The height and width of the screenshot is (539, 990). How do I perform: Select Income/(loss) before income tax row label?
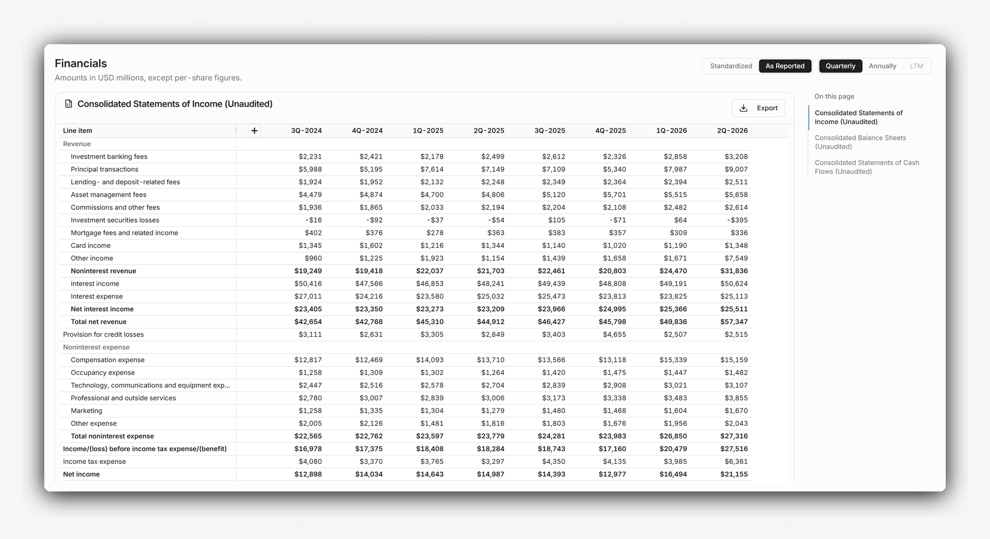click(x=145, y=449)
